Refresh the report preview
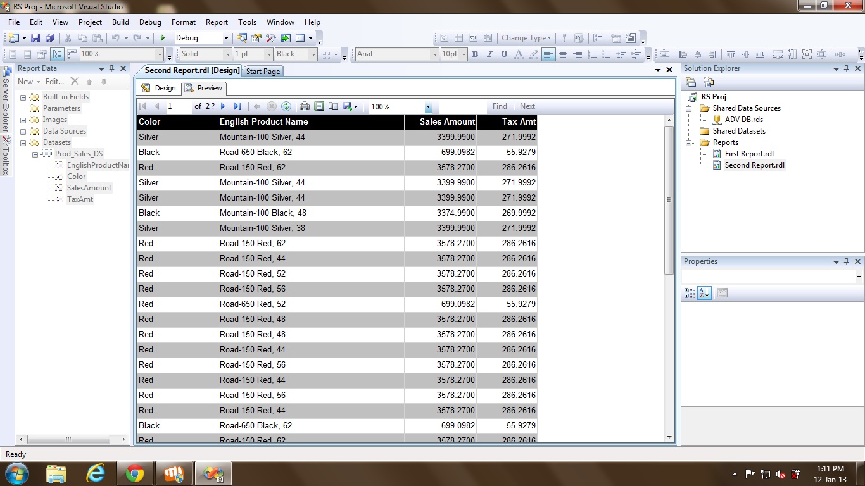Screen dimensions: 865x486 pyautogui.click(x=286, y=107)
